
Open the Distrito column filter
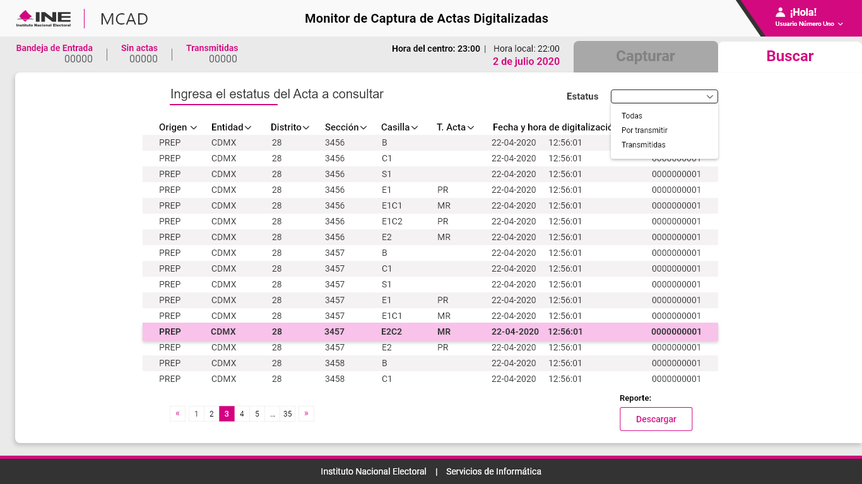click(306, 127)
